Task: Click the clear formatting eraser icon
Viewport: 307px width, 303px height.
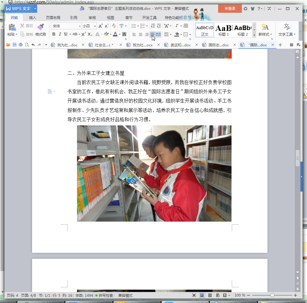Action: (114, 26)
